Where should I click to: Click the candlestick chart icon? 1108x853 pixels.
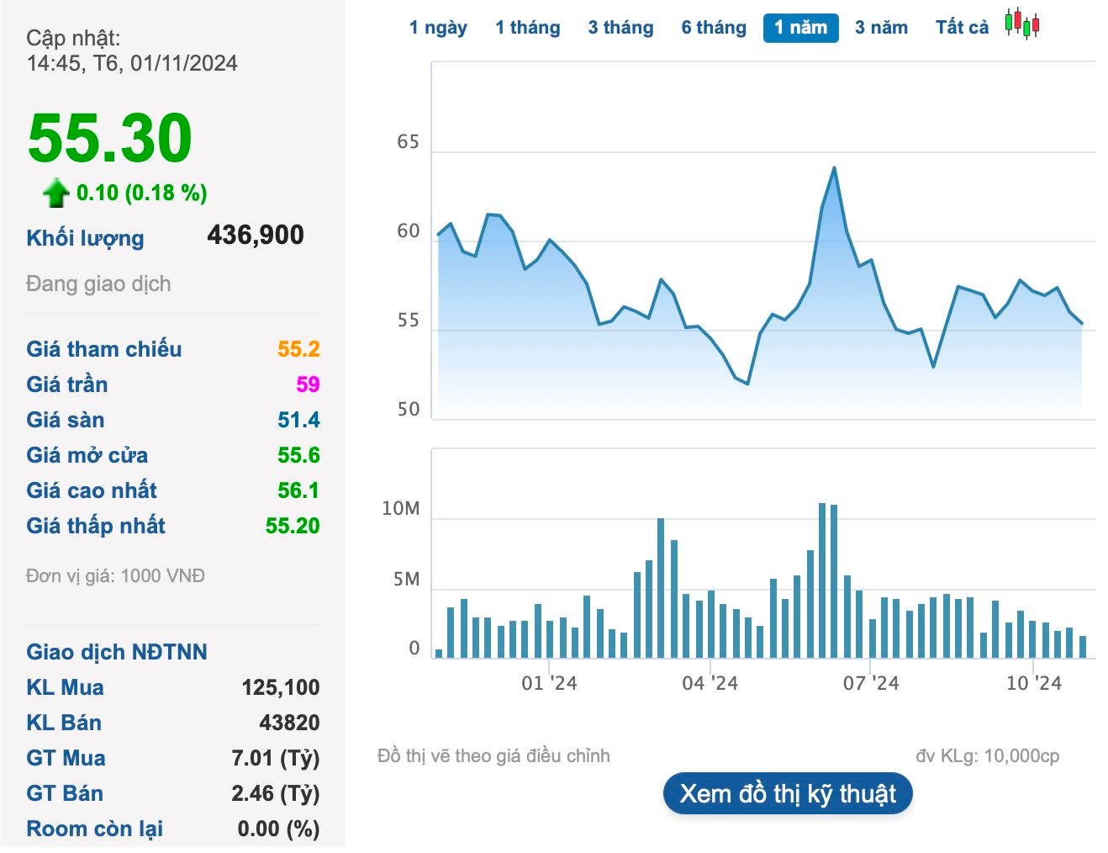(1022, 24)
